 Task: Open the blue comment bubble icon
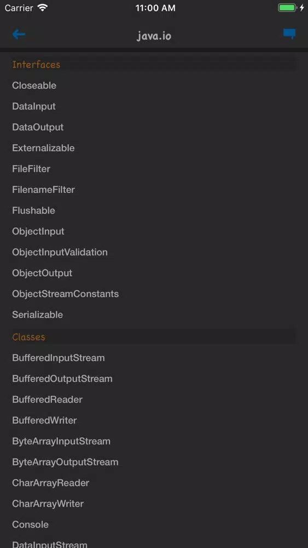[289, 34]
